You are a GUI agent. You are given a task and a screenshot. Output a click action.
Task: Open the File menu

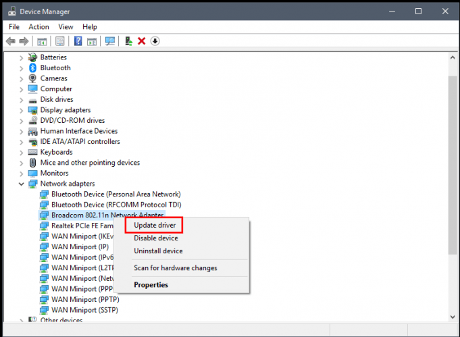click(x=14, y=27)
